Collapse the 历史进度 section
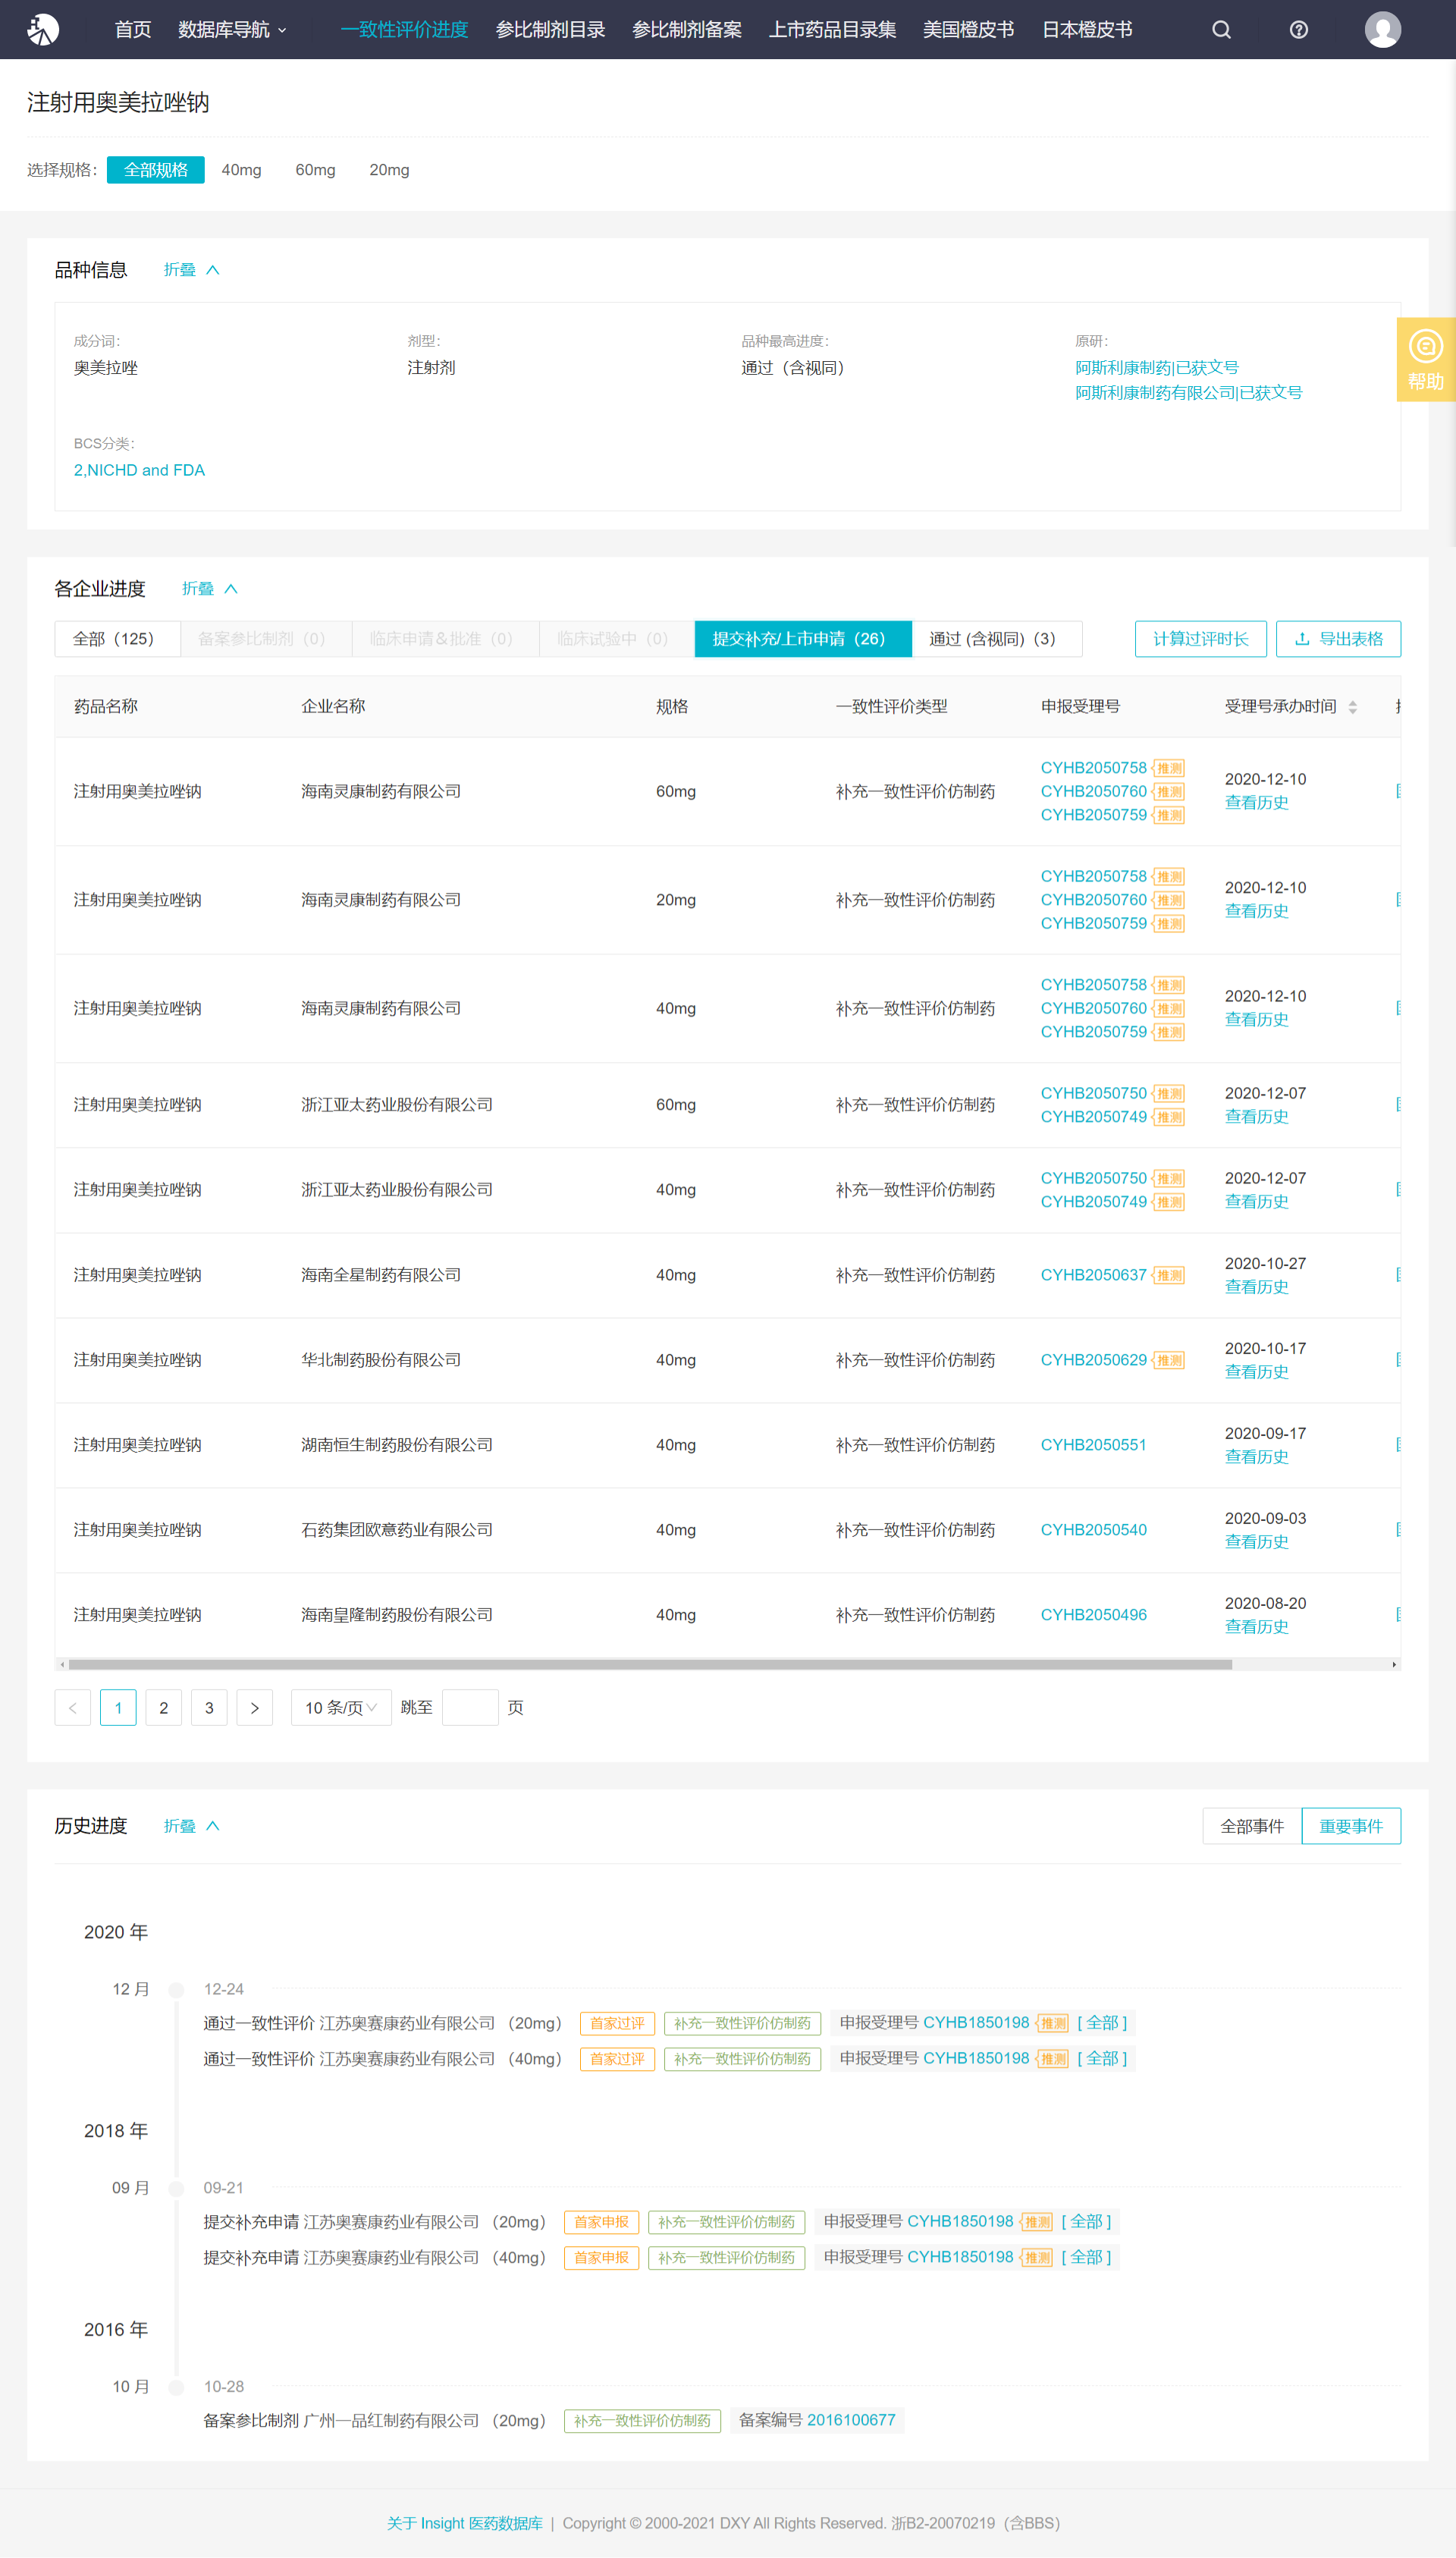 tap(191, 1826)
